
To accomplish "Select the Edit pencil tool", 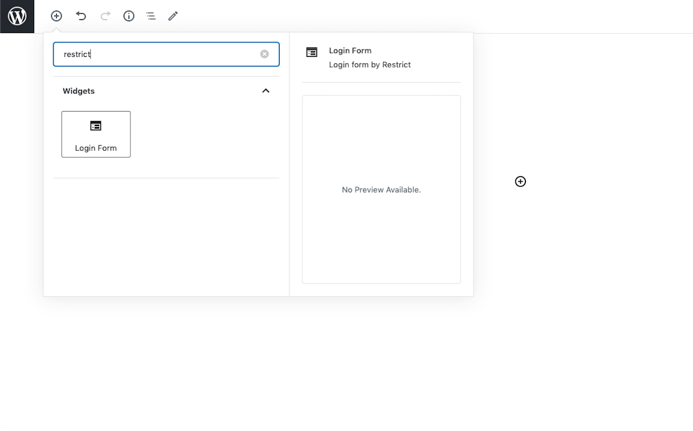I will point(173,16).
